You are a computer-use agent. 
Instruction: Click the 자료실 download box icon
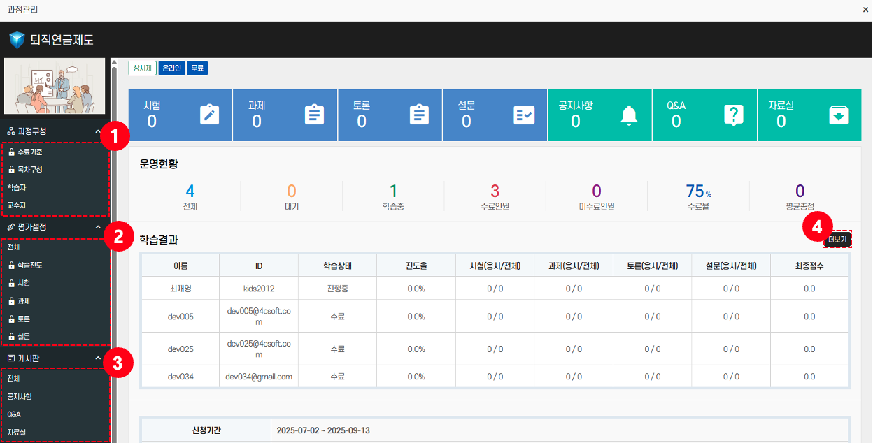pos(838,115)
